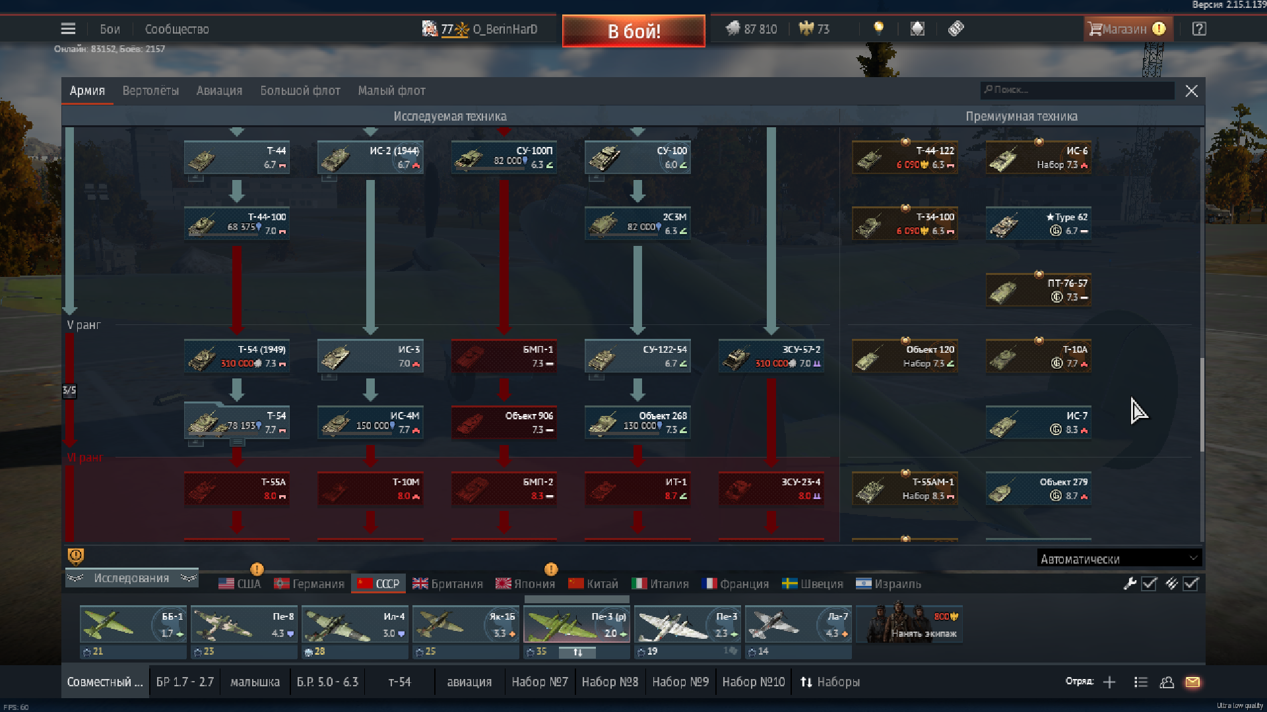1267x712 pixels.
Task: Open the chat list icon
Action: click(x=1141, y=682)
